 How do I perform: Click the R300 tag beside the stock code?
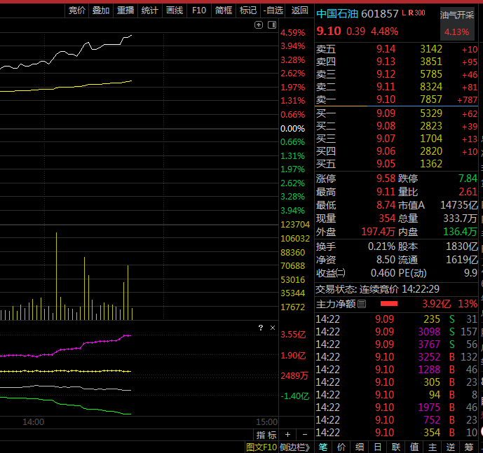[x=416, y=13]
